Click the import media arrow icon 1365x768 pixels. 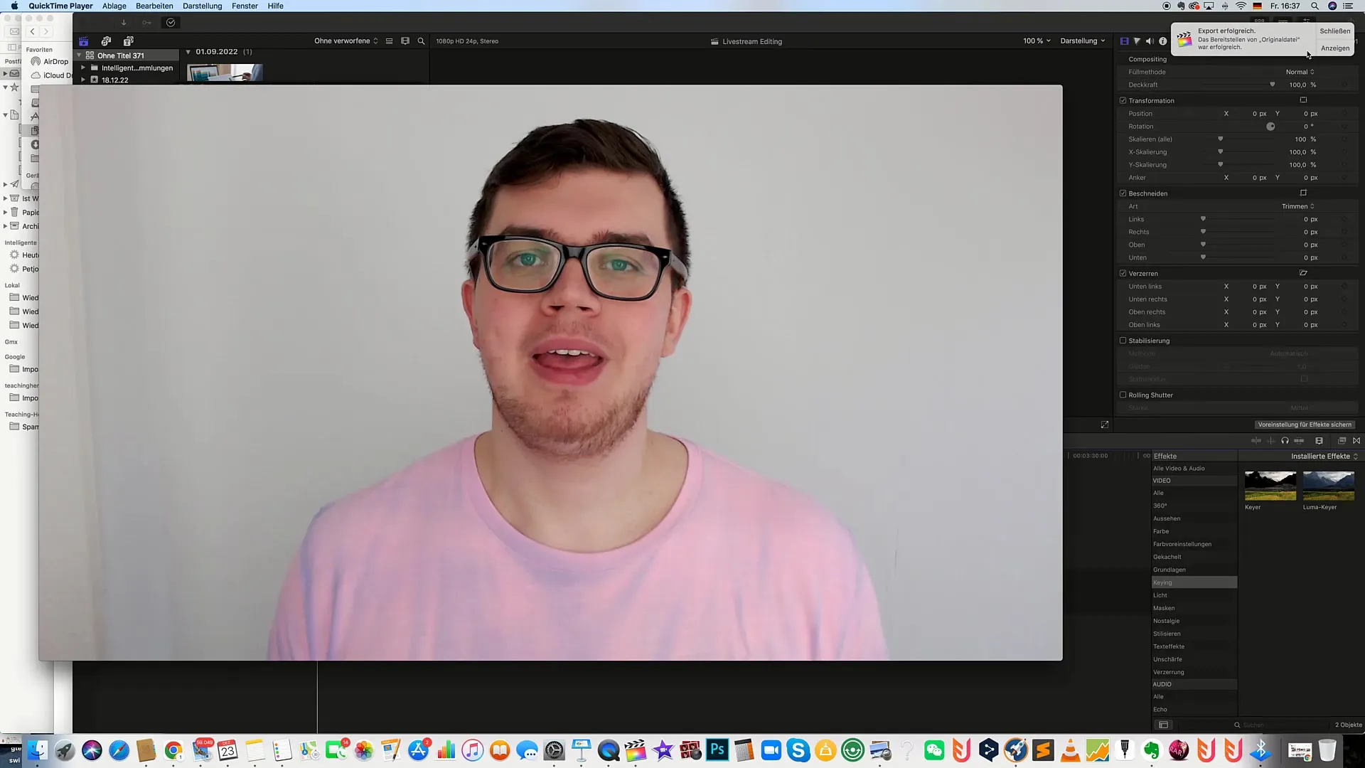[x=124, y=23]
